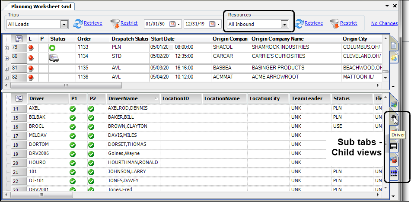
Task: Select the Driver sub tab icon
Action: 394,119
